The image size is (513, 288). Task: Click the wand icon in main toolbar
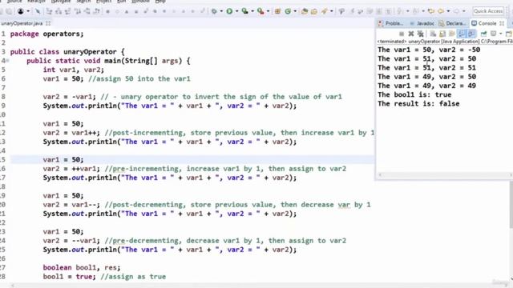pos(38,11)
